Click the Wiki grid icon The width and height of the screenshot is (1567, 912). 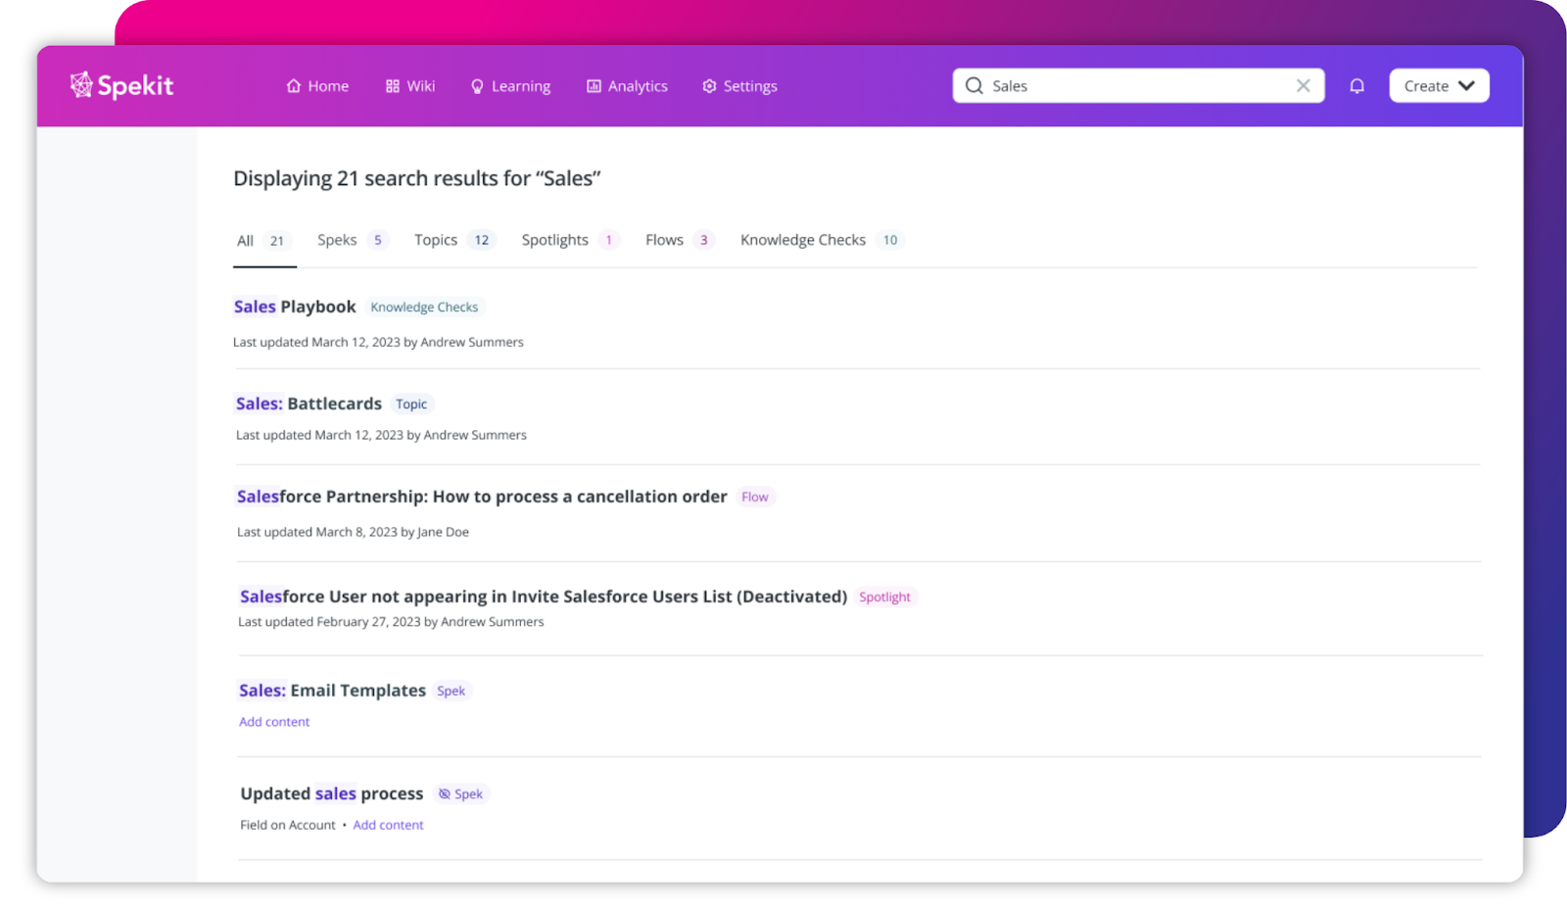[x=393, y=86]
